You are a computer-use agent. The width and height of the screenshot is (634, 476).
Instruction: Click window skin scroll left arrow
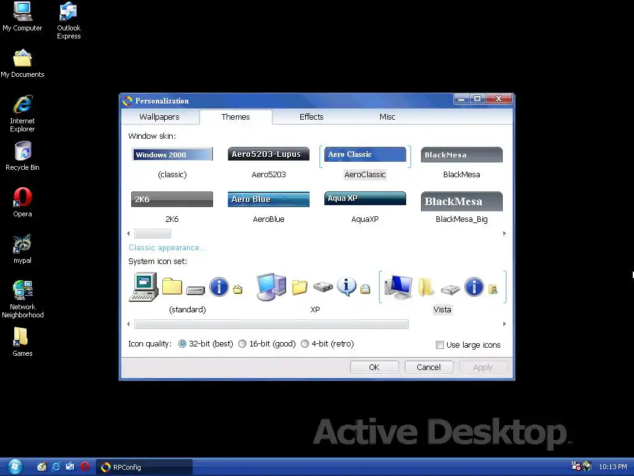(x=129, y=234)
